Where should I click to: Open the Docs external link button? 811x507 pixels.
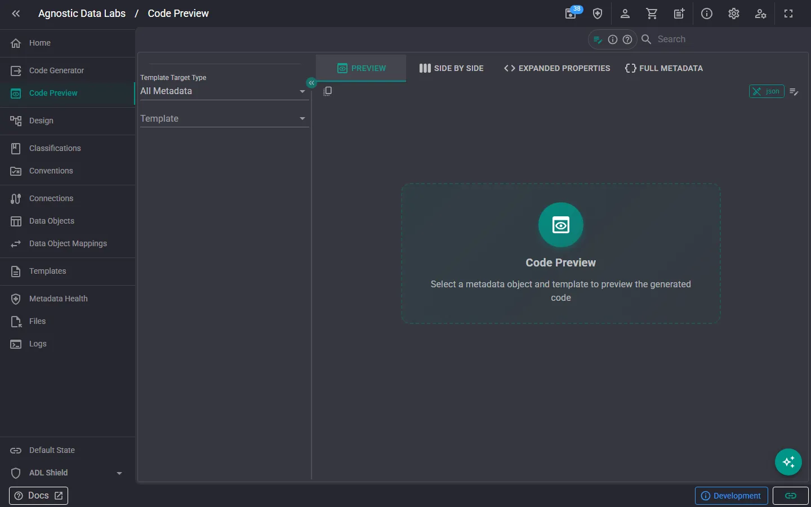pos(38,496)
